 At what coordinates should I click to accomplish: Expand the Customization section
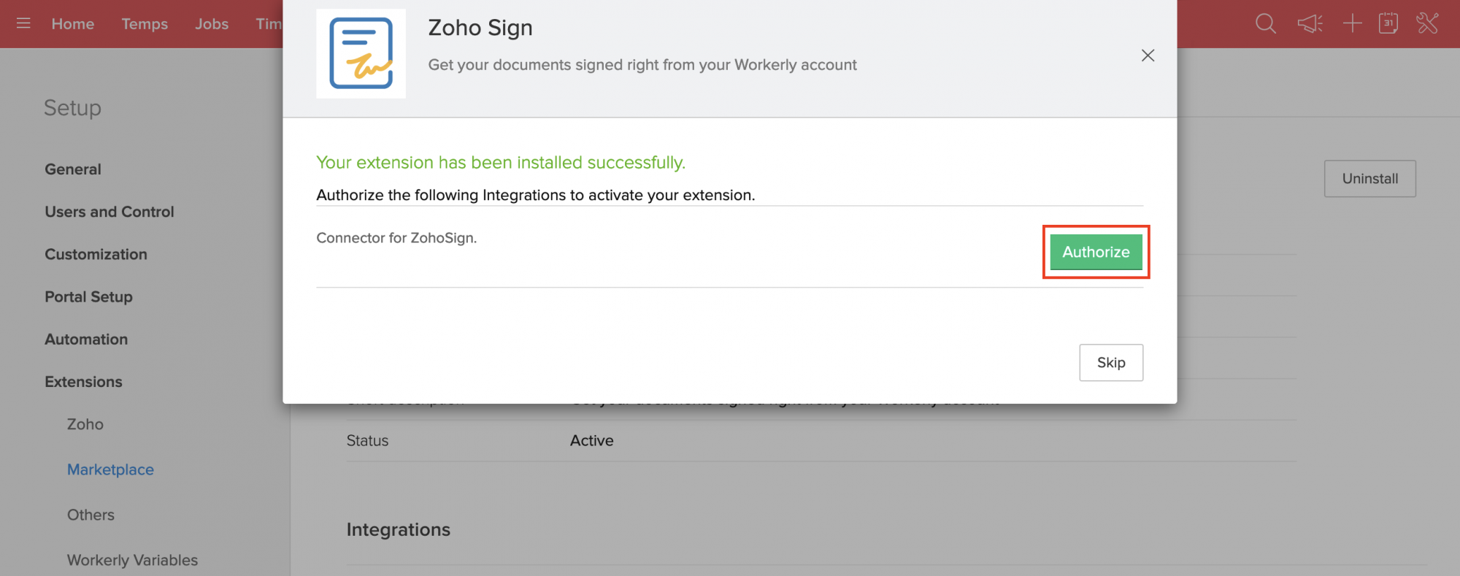(96, 254)
